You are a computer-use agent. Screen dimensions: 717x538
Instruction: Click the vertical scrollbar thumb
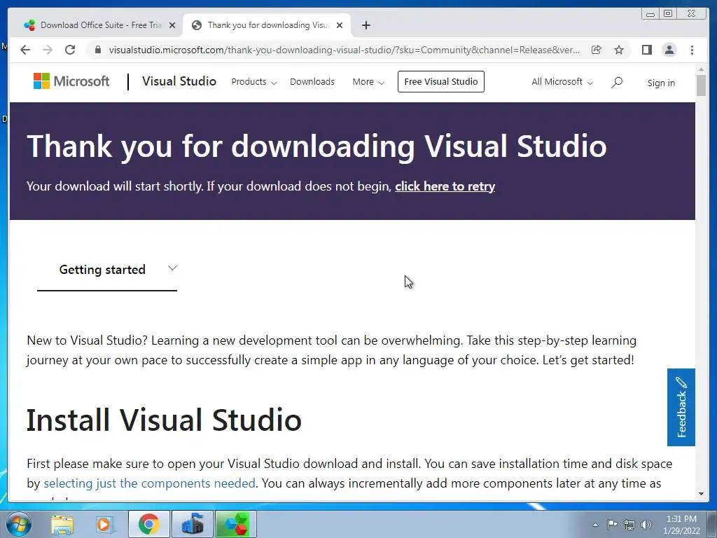pos(702,85)
